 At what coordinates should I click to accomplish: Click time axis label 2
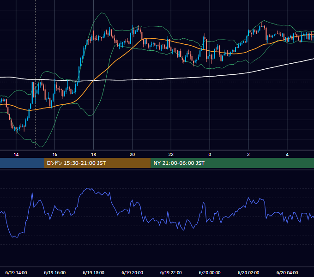tap(248, 155)
